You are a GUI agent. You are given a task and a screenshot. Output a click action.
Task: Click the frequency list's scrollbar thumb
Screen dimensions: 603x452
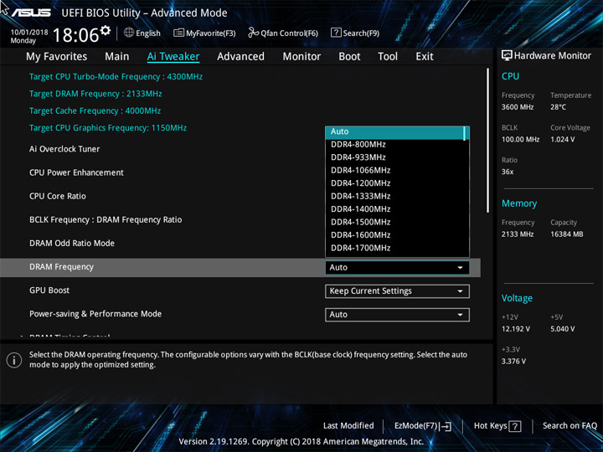point(465,133)
